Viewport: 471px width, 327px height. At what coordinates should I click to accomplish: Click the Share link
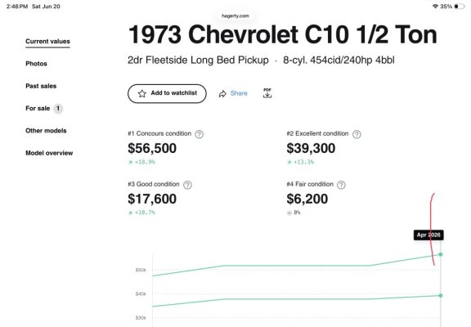(239, 93)
